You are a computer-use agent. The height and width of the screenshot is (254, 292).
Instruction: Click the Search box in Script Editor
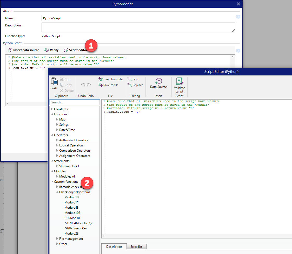(x=75, y=102)
